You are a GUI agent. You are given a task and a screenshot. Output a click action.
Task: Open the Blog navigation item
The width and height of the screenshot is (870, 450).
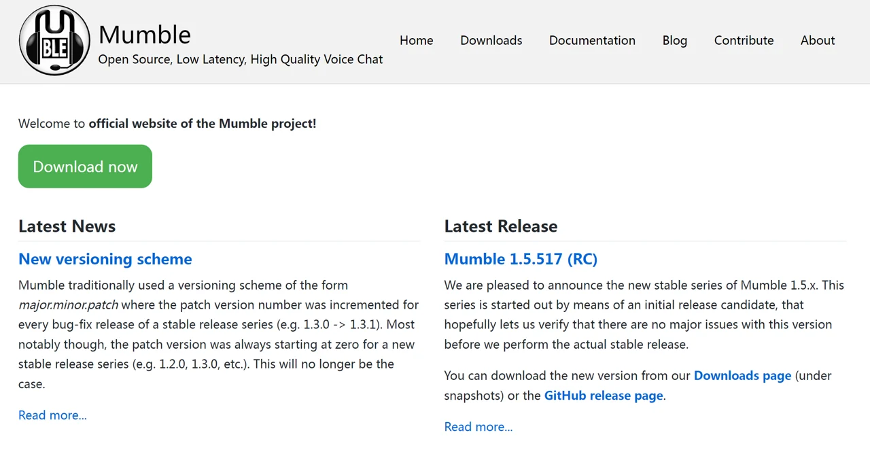[675, 40]
